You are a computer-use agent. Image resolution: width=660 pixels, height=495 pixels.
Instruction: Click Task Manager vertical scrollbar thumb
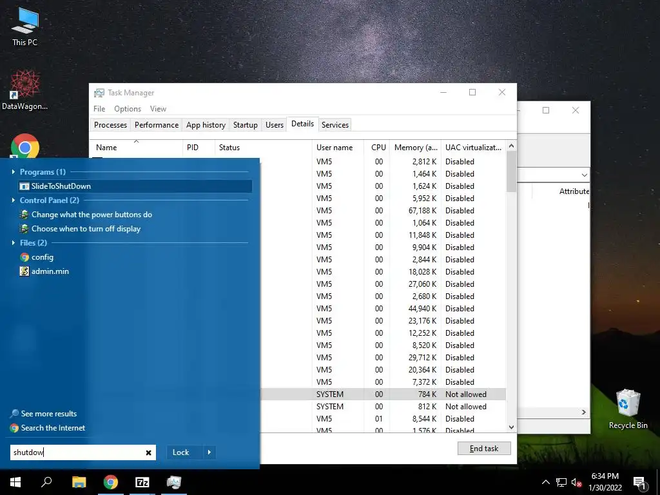click(x=511, y=171)
